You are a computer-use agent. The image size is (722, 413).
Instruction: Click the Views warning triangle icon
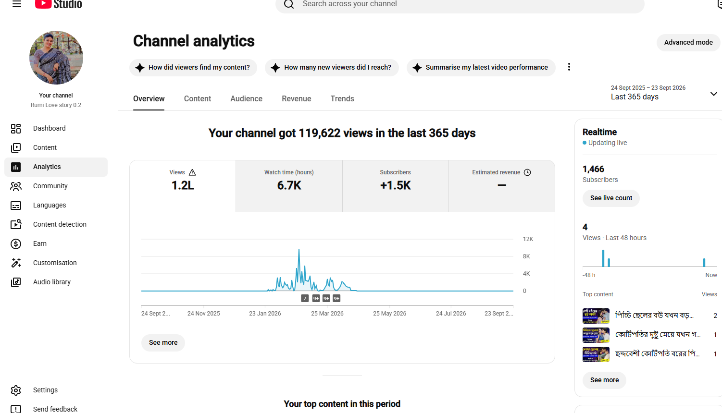(192, 172)
